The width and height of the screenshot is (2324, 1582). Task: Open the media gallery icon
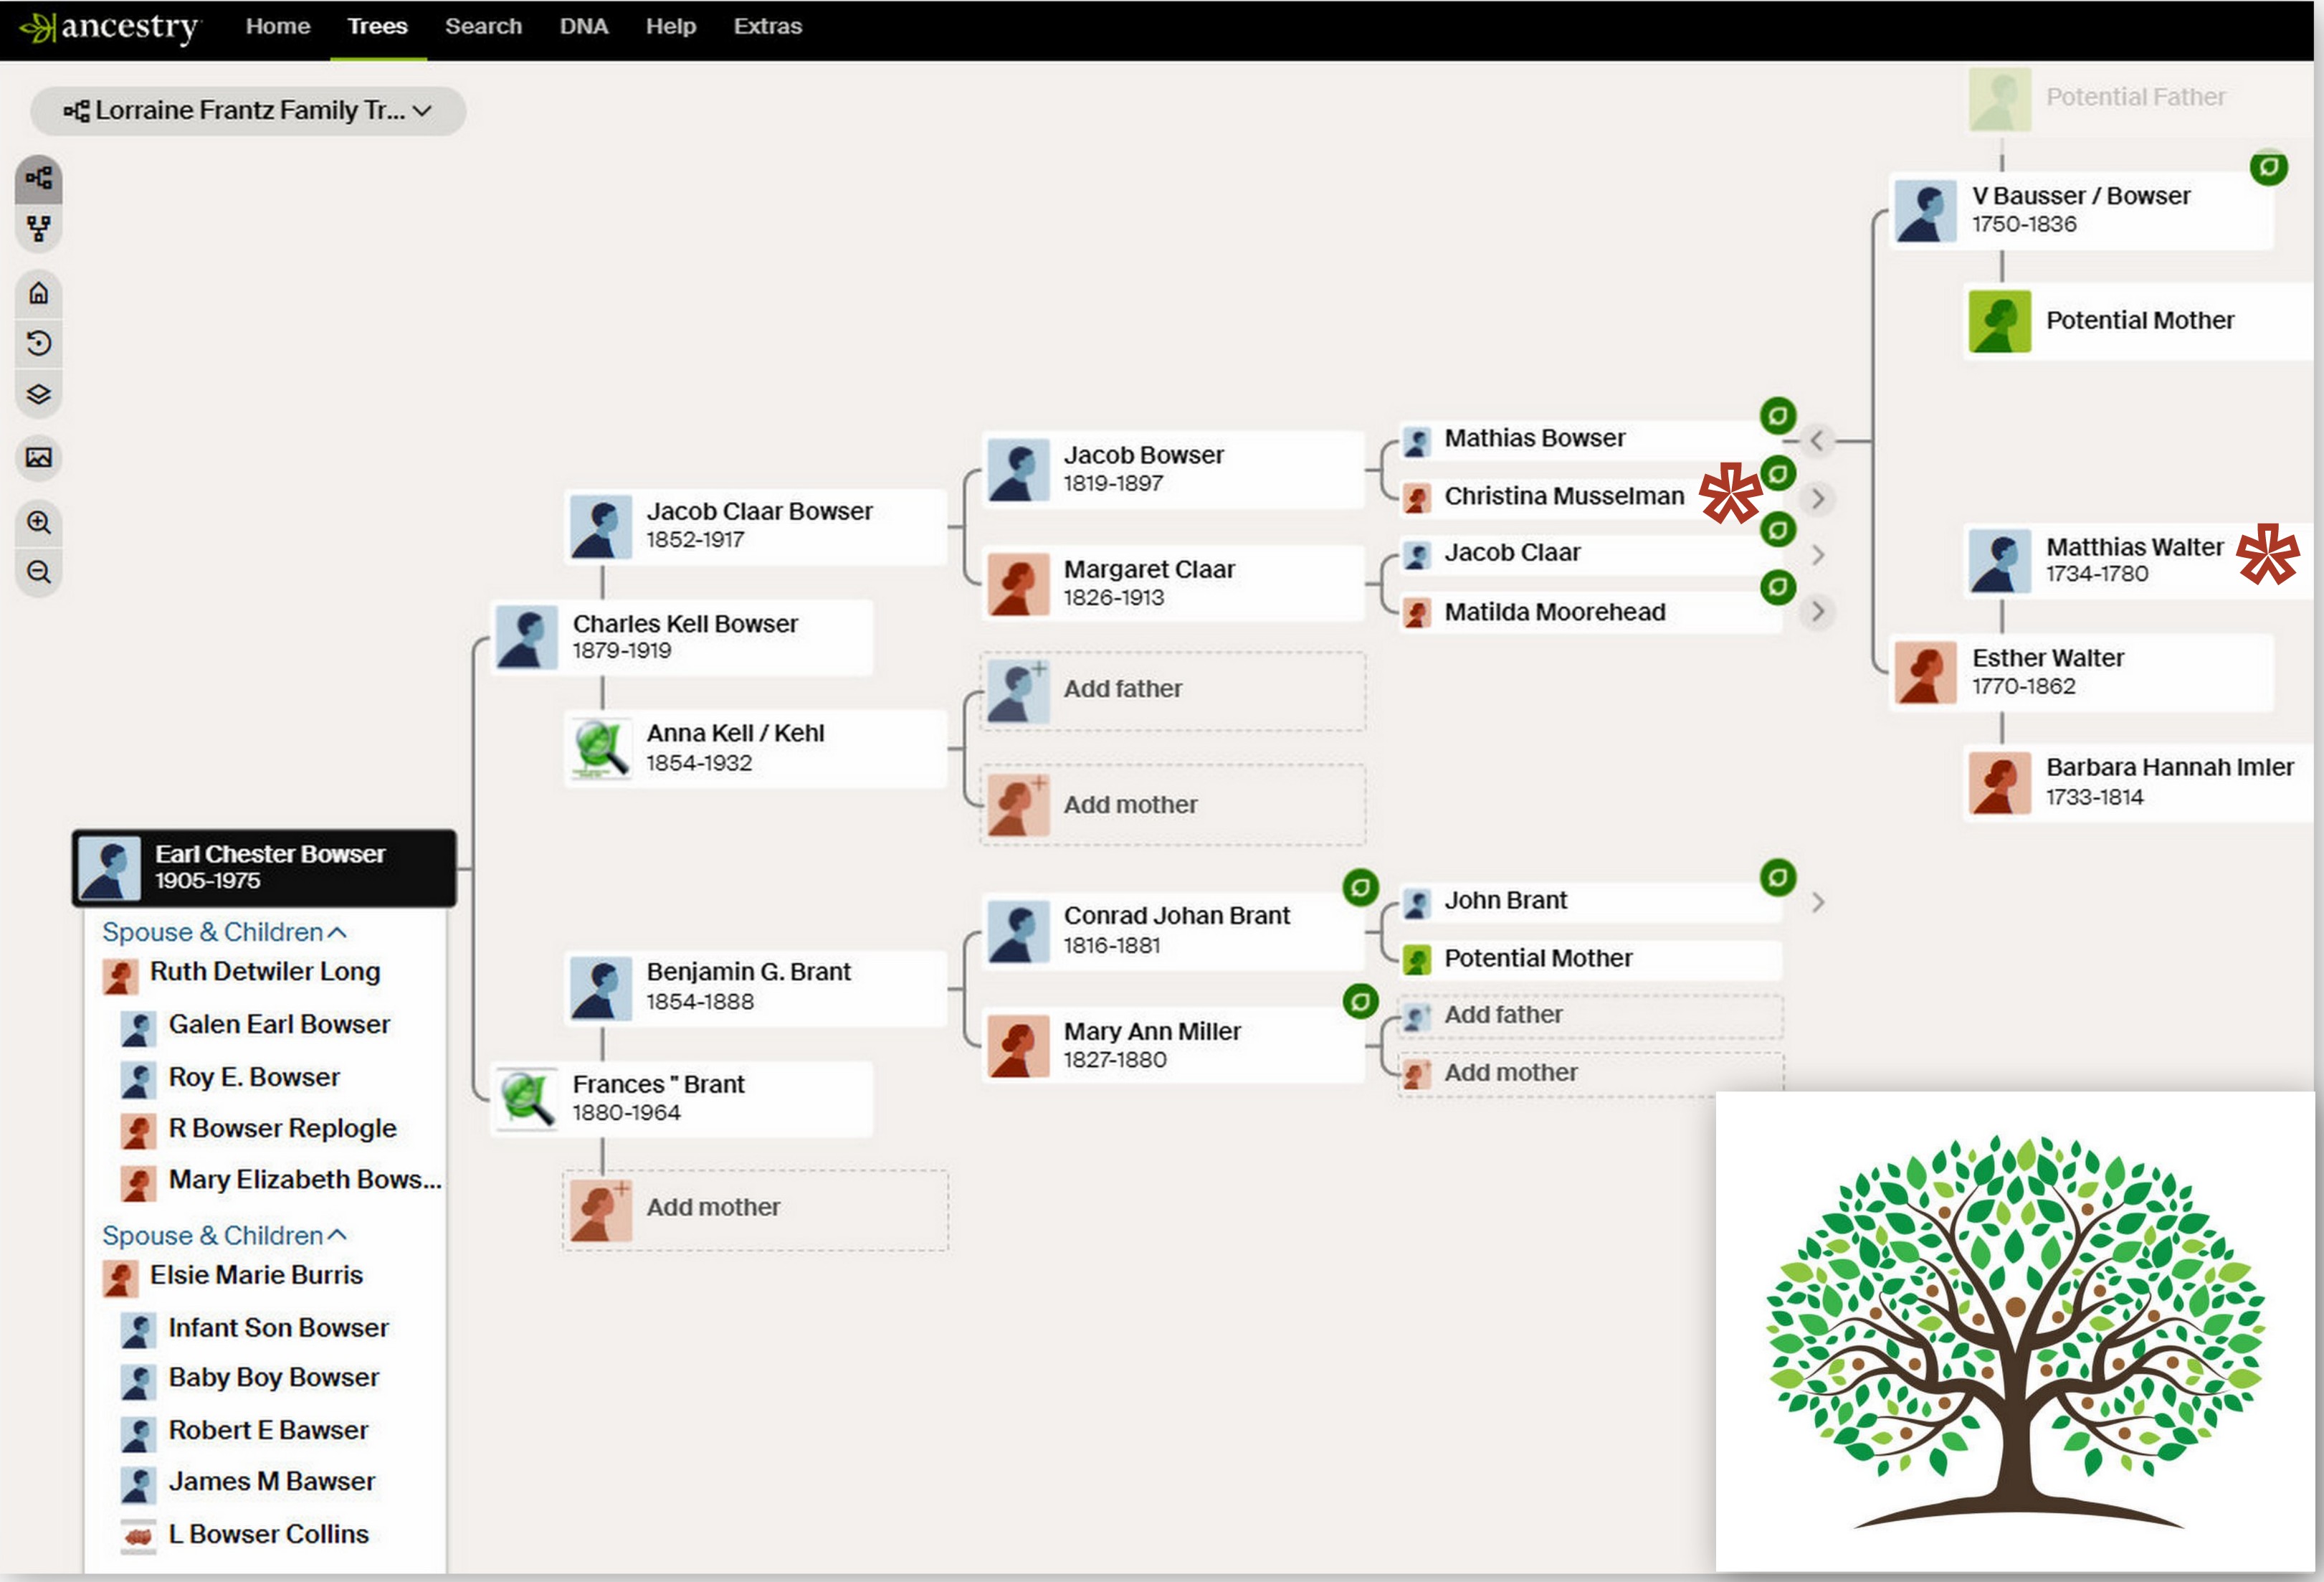(39, 458)
